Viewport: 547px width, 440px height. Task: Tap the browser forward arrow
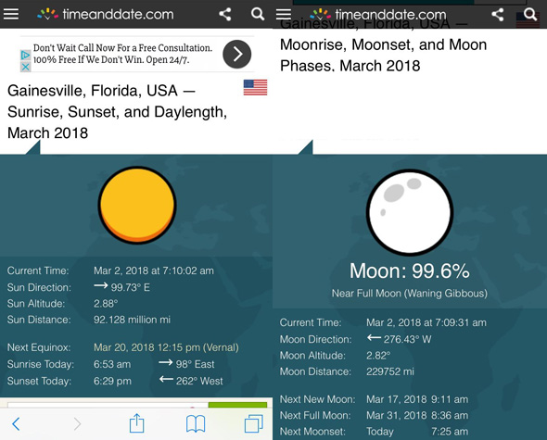click(77, 424)
